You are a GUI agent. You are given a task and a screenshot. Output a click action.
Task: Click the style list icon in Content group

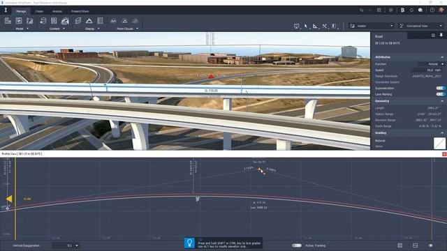click(x=54, y=21)
